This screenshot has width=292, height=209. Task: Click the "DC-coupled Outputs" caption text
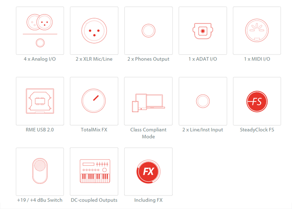tap(94, 200)
